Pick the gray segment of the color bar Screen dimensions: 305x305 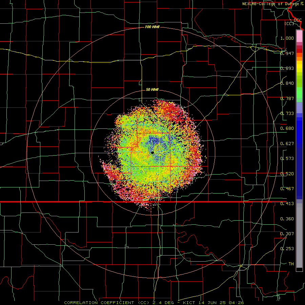tap(299, 236)
